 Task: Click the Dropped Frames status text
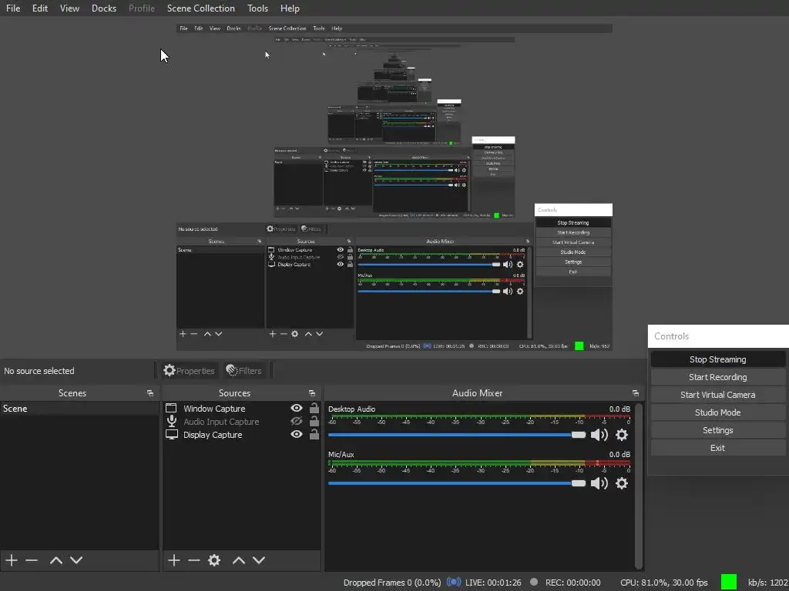(392, 582)
